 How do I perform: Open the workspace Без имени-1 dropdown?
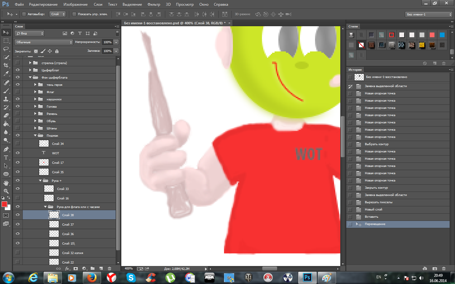pyautogui.click(x=429, y=14)
